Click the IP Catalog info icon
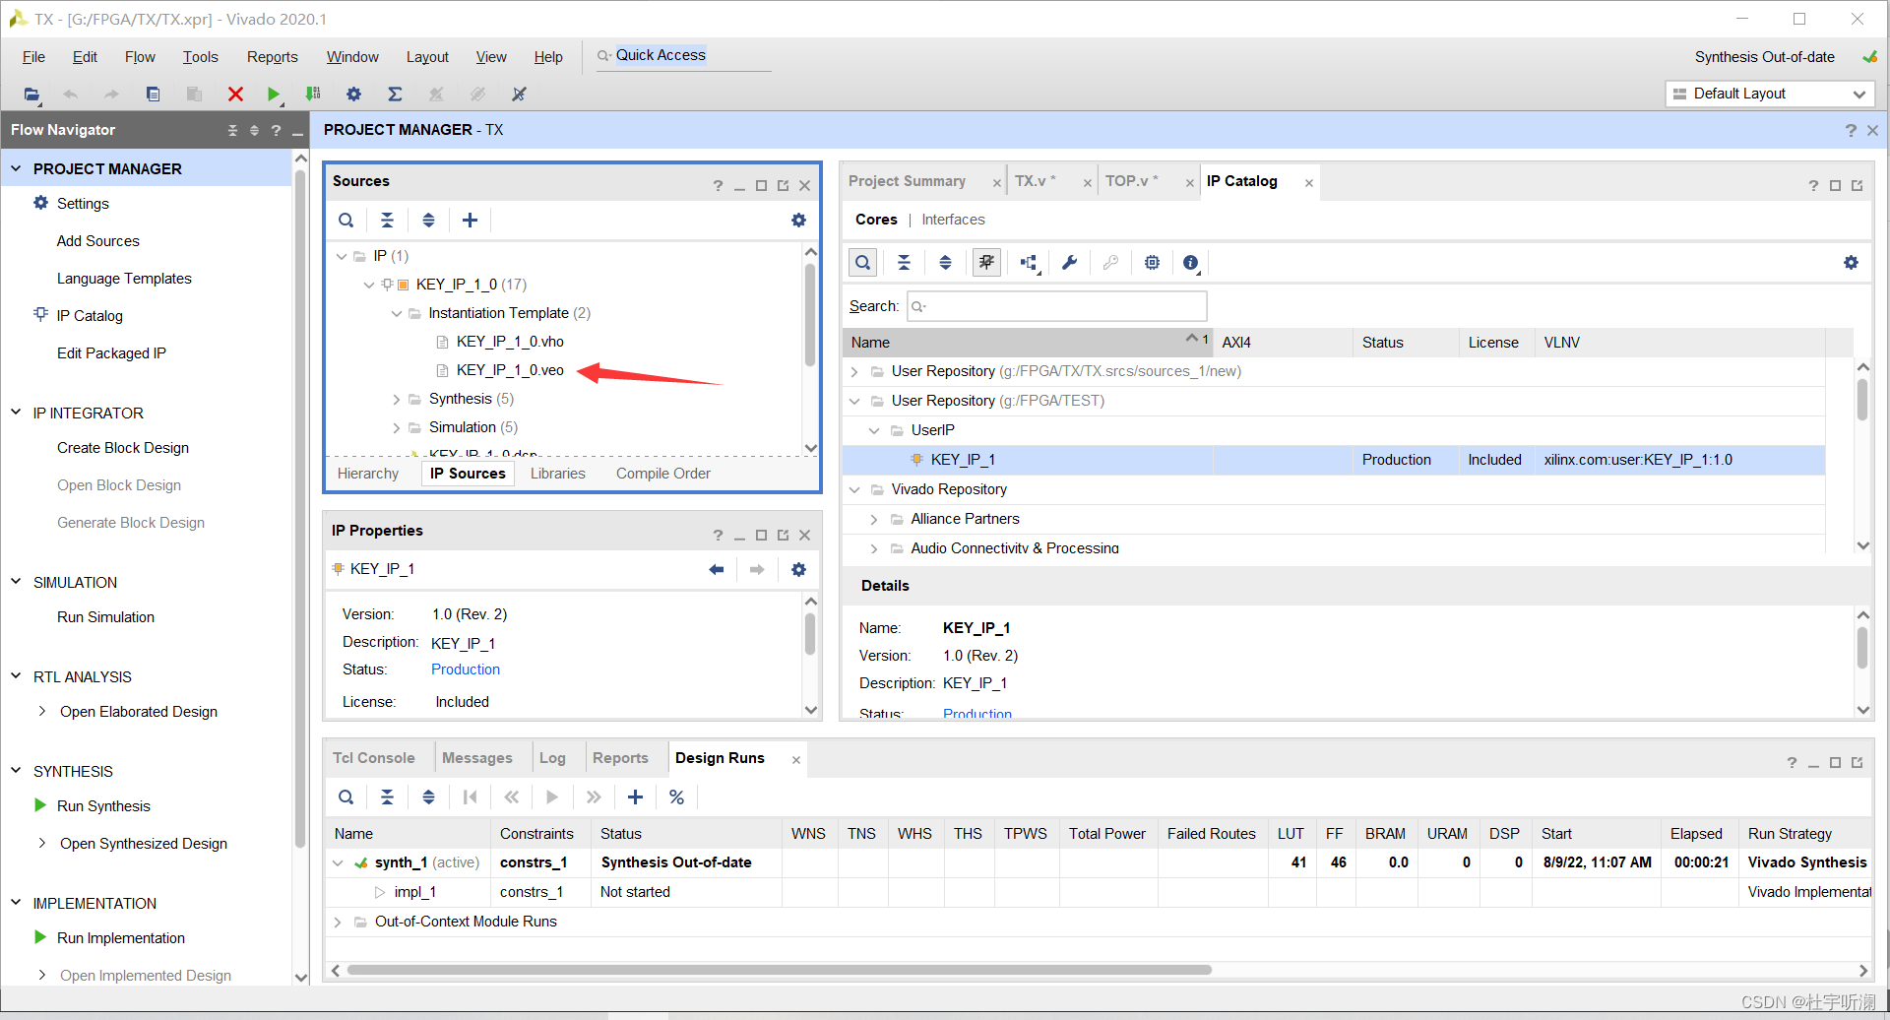 click(1191, 263)
